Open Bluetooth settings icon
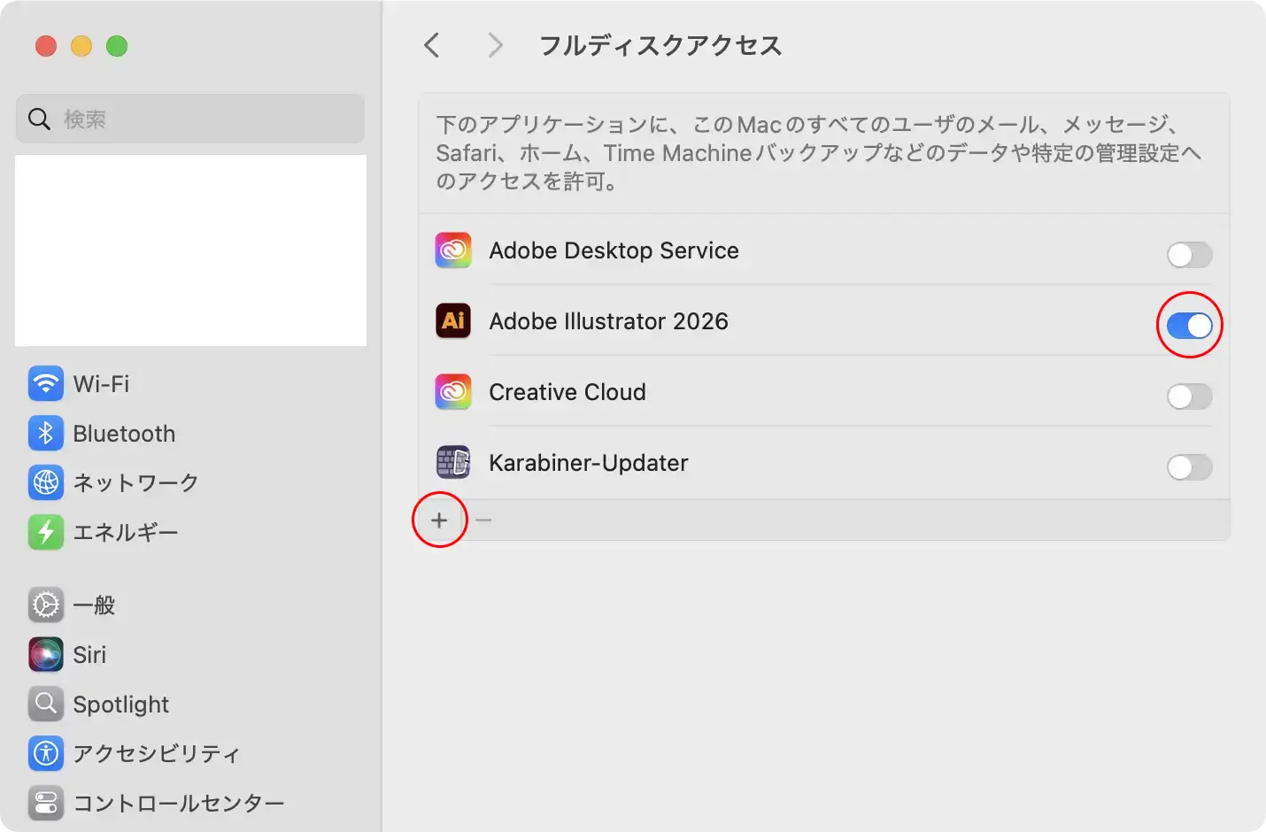Image resolution: width=1266 pixels, height=832 pixels. 46,434
